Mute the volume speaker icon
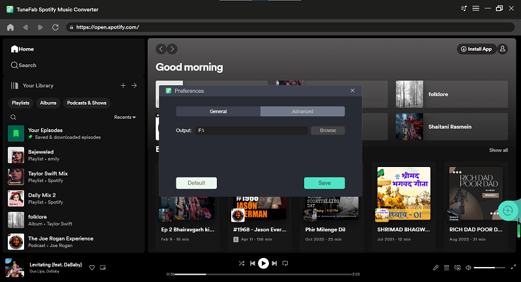The width and height of the screenshot is (521, 282). click(468, 268)
